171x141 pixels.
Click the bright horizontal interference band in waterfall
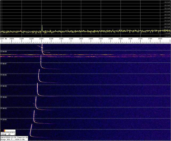(x=85, y=56)
